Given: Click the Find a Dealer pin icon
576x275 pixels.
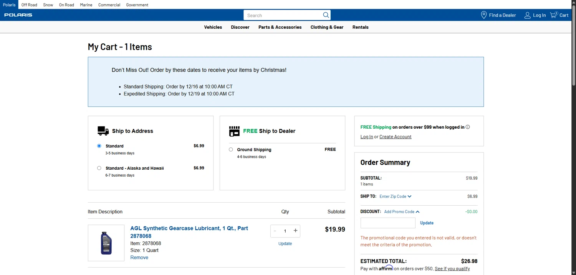Looking at the screenshot, I should 484,15.
